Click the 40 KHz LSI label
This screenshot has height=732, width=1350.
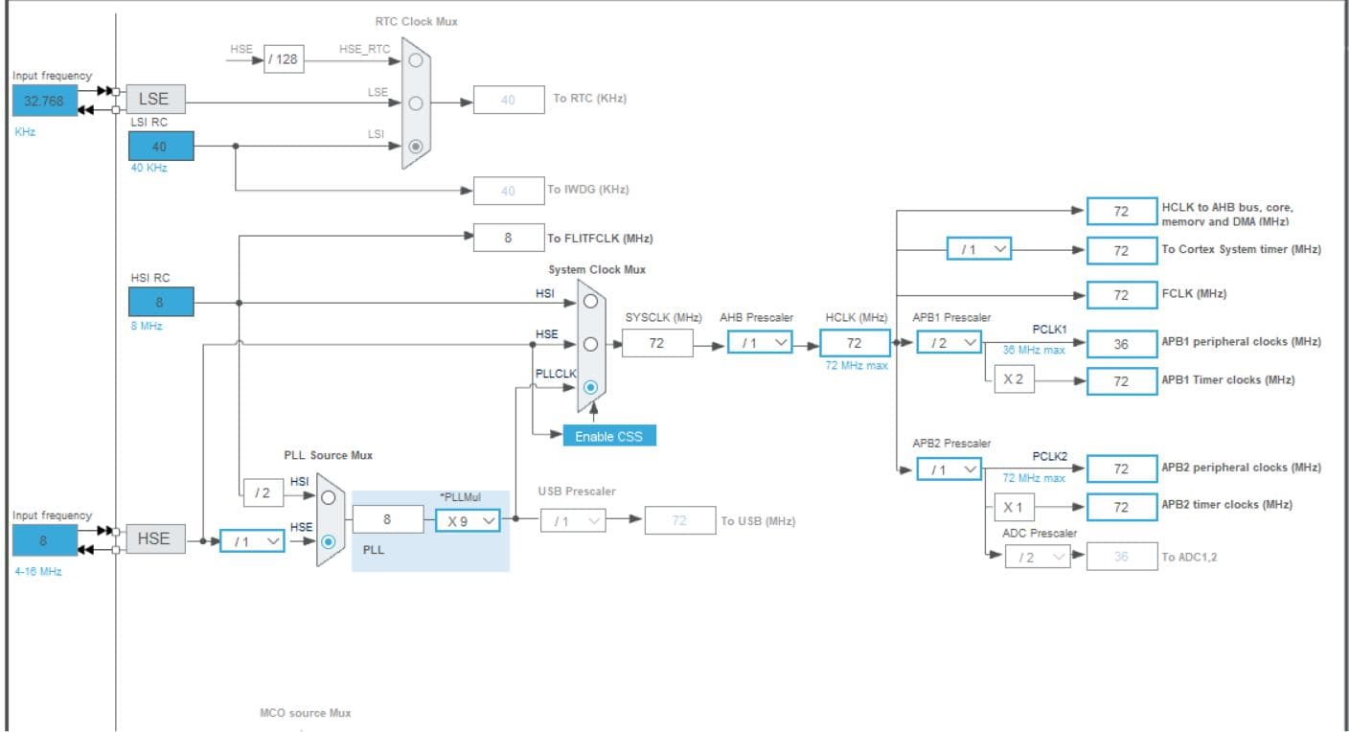[x=149, y=168]
